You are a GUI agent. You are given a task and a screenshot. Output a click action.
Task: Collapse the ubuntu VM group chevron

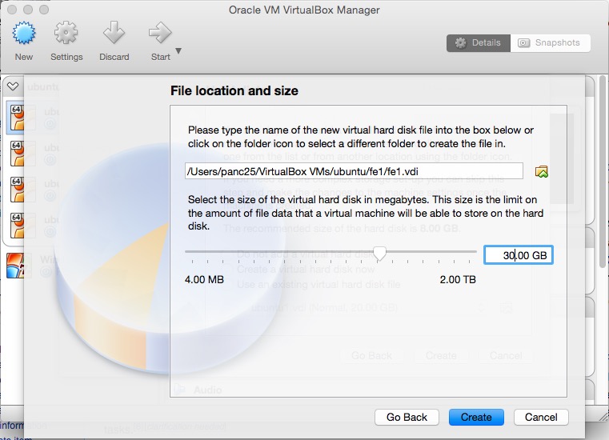[12, 86]
